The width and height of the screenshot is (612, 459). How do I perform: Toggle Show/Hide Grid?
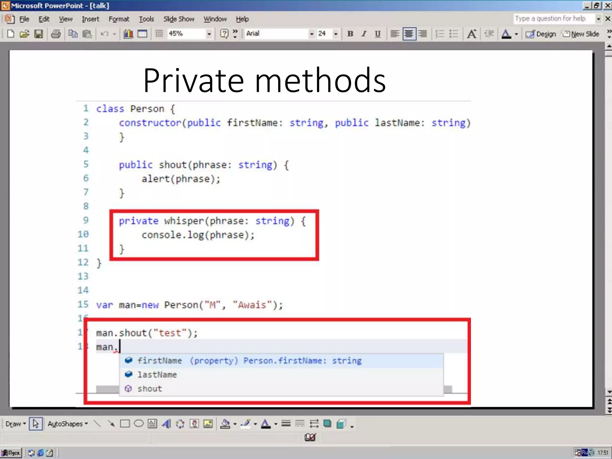point(159,34)
